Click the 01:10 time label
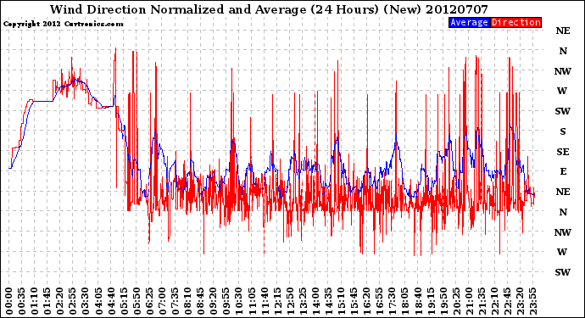Screen dimensions: 585x318 click(34, 301)
